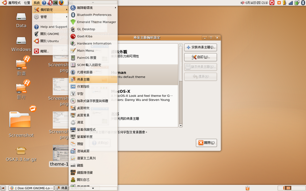Open 抽取式儲存裝置與媒體 preferences

[93, 101]
